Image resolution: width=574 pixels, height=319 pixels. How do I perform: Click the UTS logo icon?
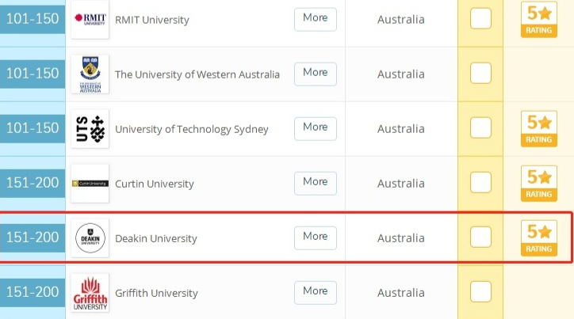point(90,129)
